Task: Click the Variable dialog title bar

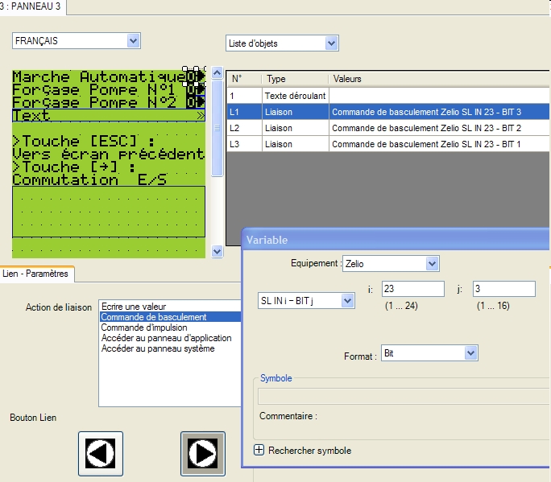Action: pyautogui.click(x=396, y=240)
